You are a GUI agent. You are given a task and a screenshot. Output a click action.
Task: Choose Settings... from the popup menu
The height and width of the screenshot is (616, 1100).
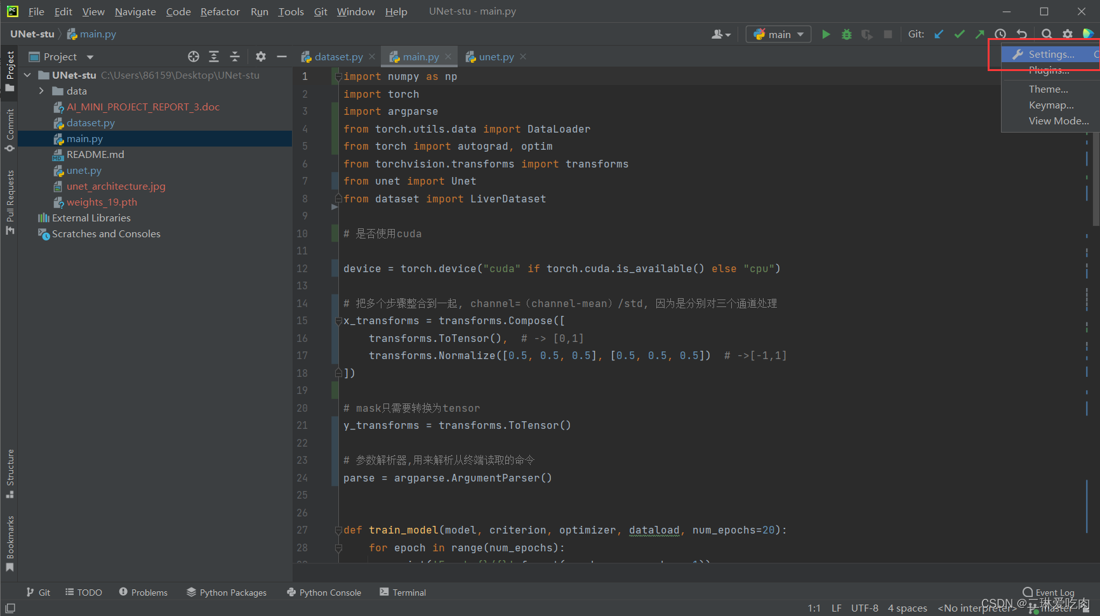coord(1050,55)
